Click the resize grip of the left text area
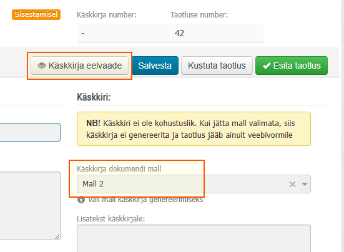 click(x=57, y=236)
